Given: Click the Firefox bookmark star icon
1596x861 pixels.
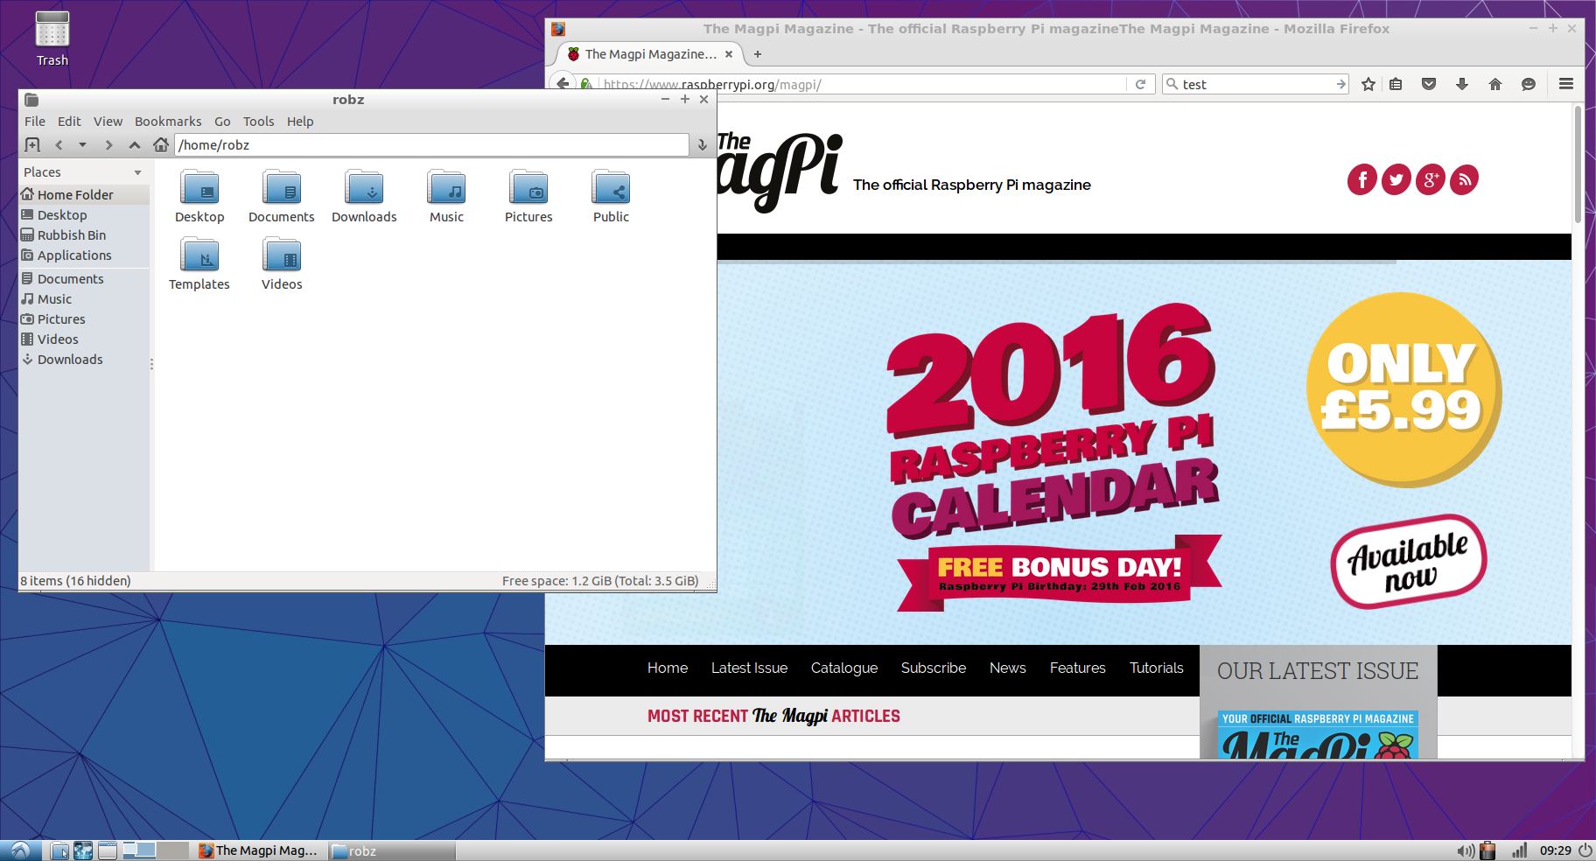Looking at the screenshot, I should point(1368,84).
